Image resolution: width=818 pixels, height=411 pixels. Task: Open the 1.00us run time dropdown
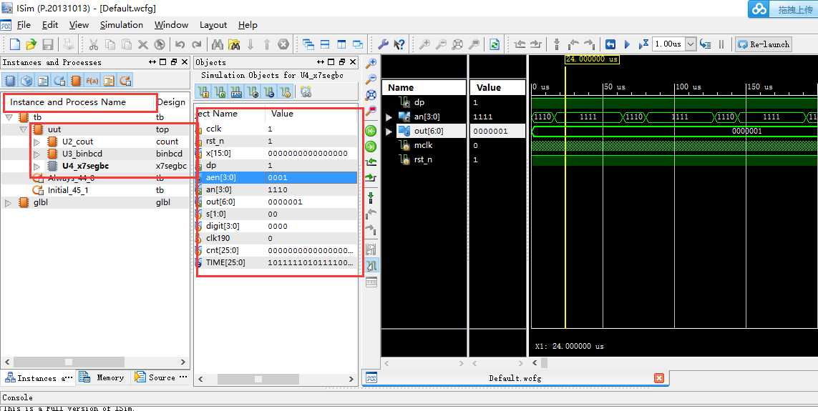[x=691, y=44]
